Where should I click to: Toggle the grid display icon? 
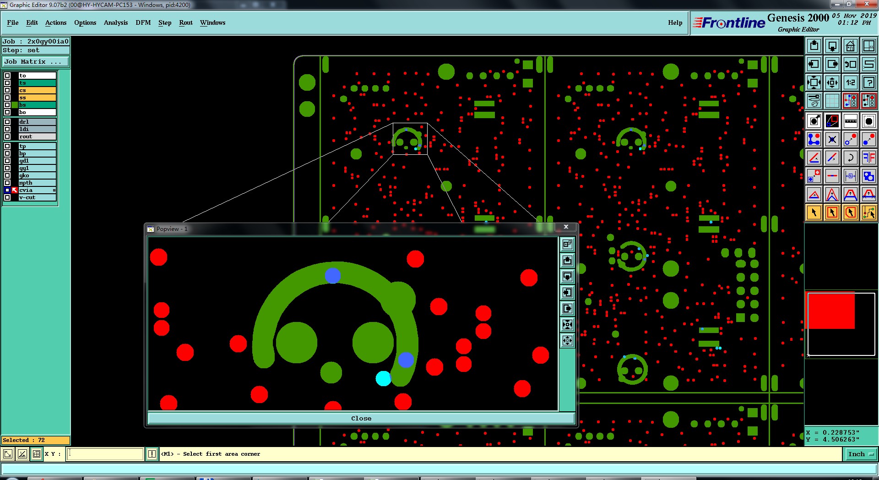coord(832,101)
